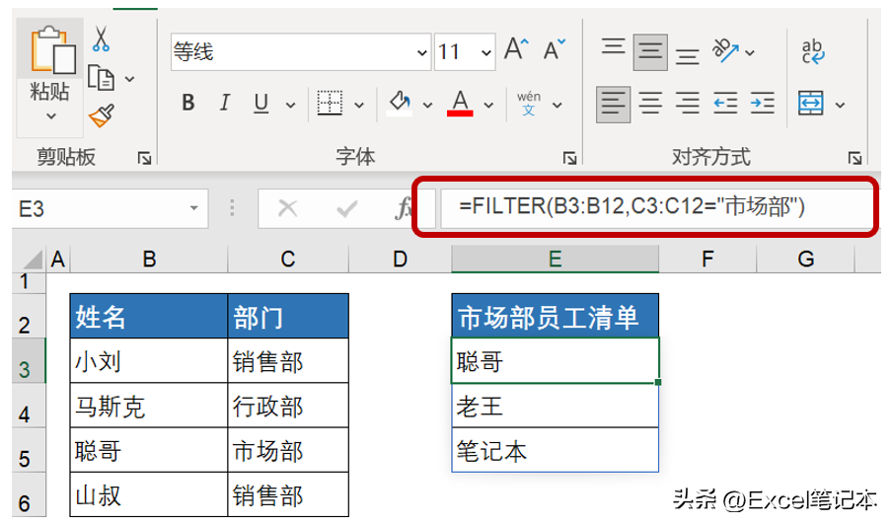The image size is (893, 526).
Task: Expand the orientation dropdown arrow
Action: click(750, 53)
